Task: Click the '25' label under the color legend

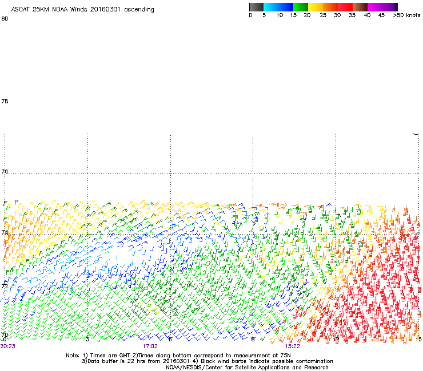Action: tap(323, 15)
